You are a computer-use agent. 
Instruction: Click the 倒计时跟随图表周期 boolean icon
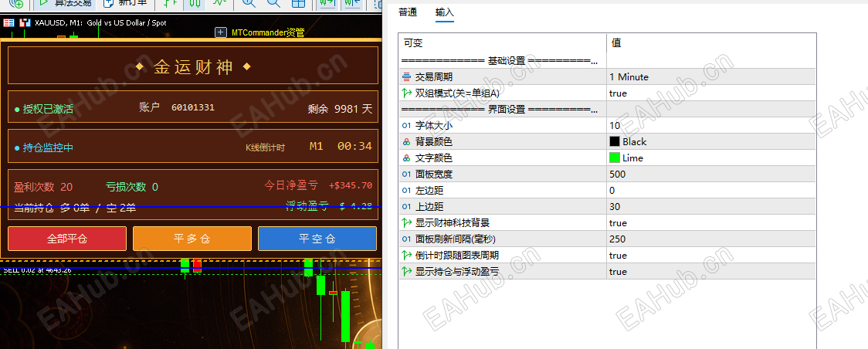pyautogui.click(x=407, y=255)
